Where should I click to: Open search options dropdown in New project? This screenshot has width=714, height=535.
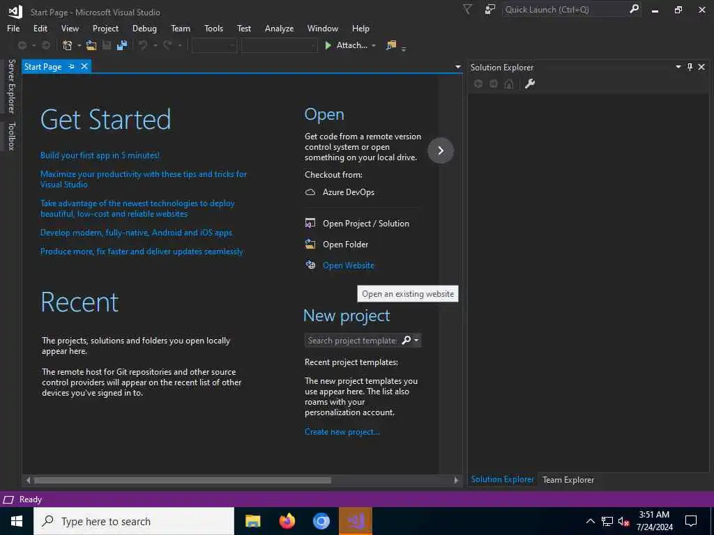click(416, 340)
